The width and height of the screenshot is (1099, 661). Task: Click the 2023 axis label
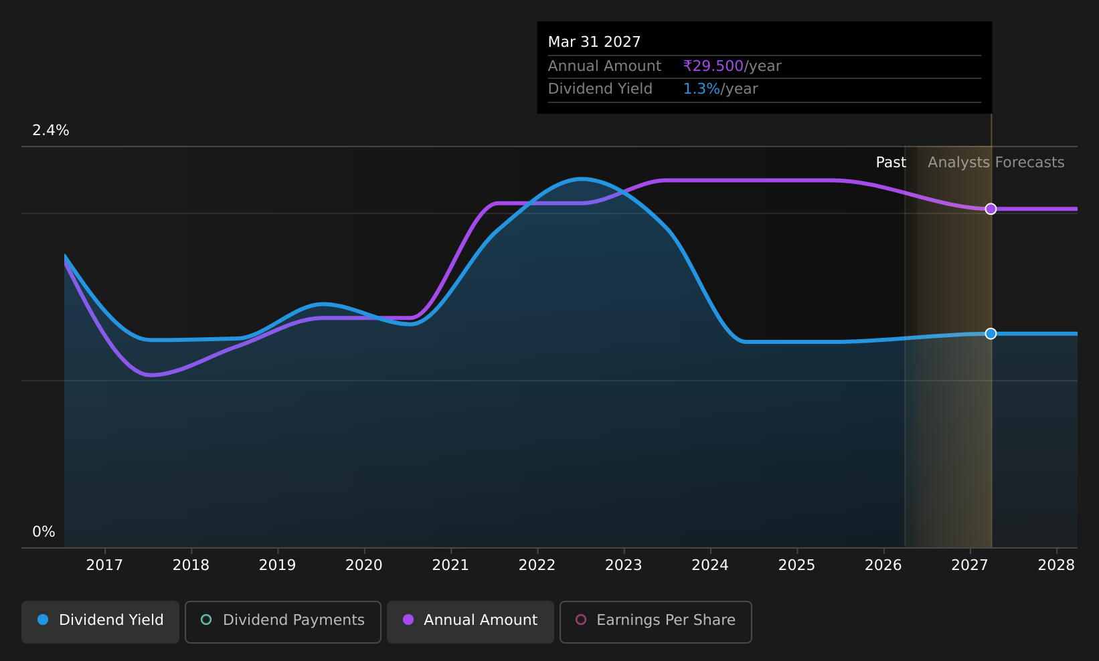(624, 565)
